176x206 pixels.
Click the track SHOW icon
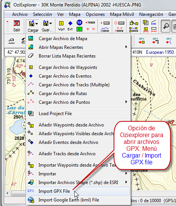105,30
